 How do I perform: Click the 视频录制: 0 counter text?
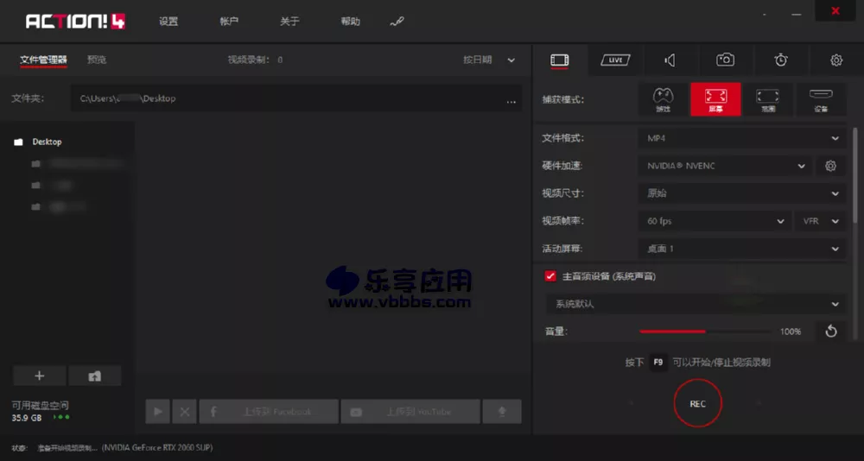(255, 60)
